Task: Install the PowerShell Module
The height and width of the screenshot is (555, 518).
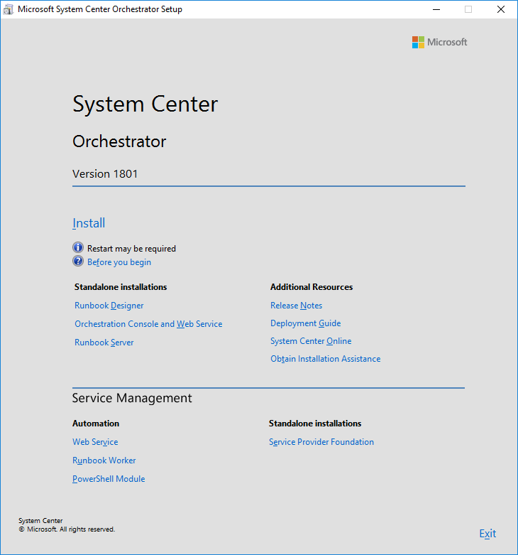Action: click(109, 478)
